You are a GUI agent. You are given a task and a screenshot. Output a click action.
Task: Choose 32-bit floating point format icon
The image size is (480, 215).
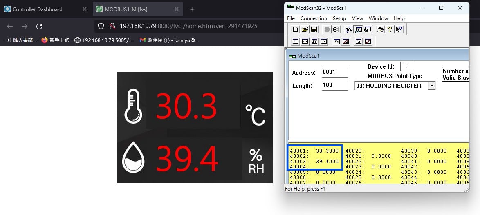click(336, 42)
